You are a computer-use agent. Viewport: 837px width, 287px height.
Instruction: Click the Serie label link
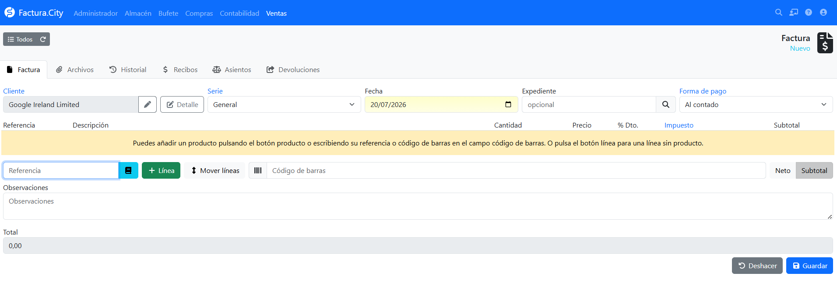point(215,91)
